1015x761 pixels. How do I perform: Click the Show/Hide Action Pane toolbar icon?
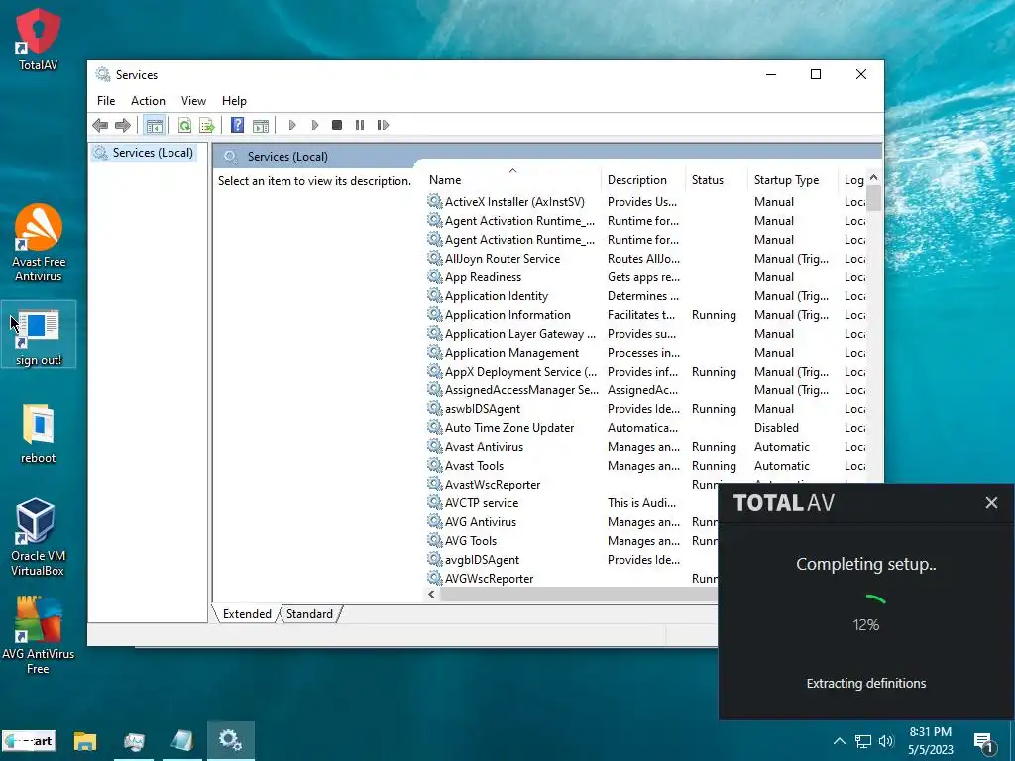coord(261,125)
